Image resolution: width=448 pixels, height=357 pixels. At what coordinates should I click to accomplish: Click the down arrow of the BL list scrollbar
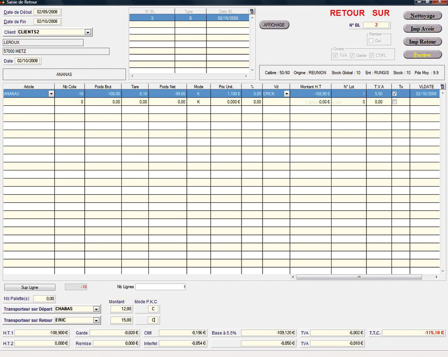click(252, 70)
